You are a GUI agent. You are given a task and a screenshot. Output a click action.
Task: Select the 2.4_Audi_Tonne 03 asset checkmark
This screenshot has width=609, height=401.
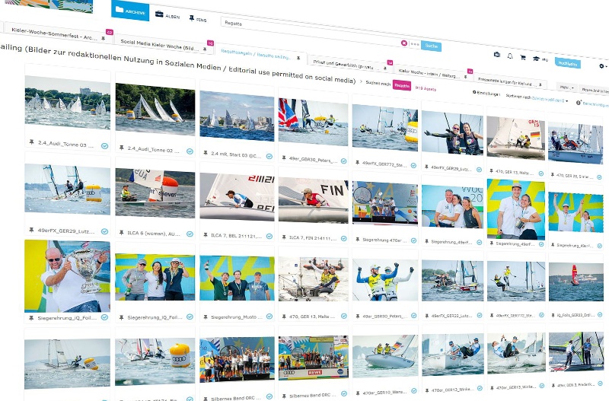[104, 146]
